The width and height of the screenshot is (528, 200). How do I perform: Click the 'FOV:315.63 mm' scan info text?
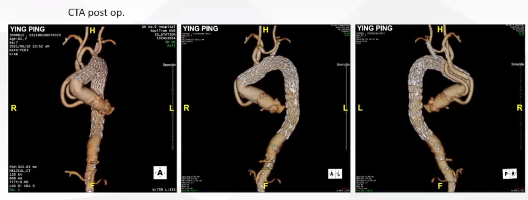22,167
